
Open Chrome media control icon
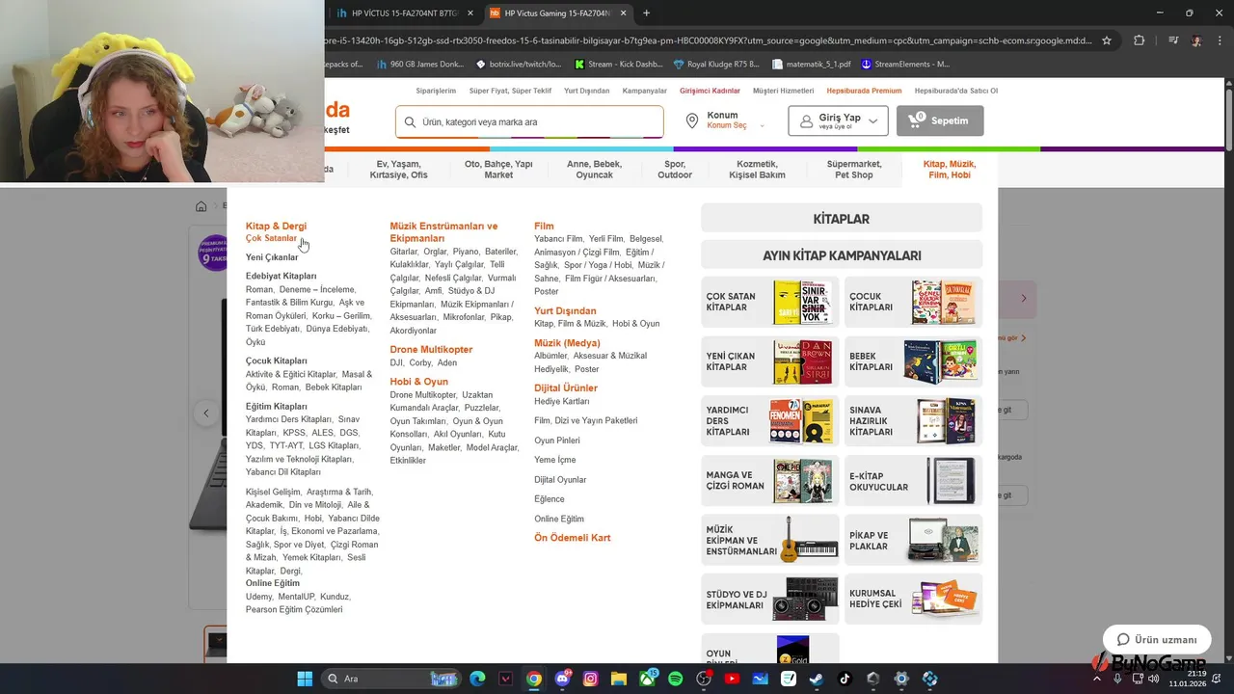click(x=1172, y=40)
